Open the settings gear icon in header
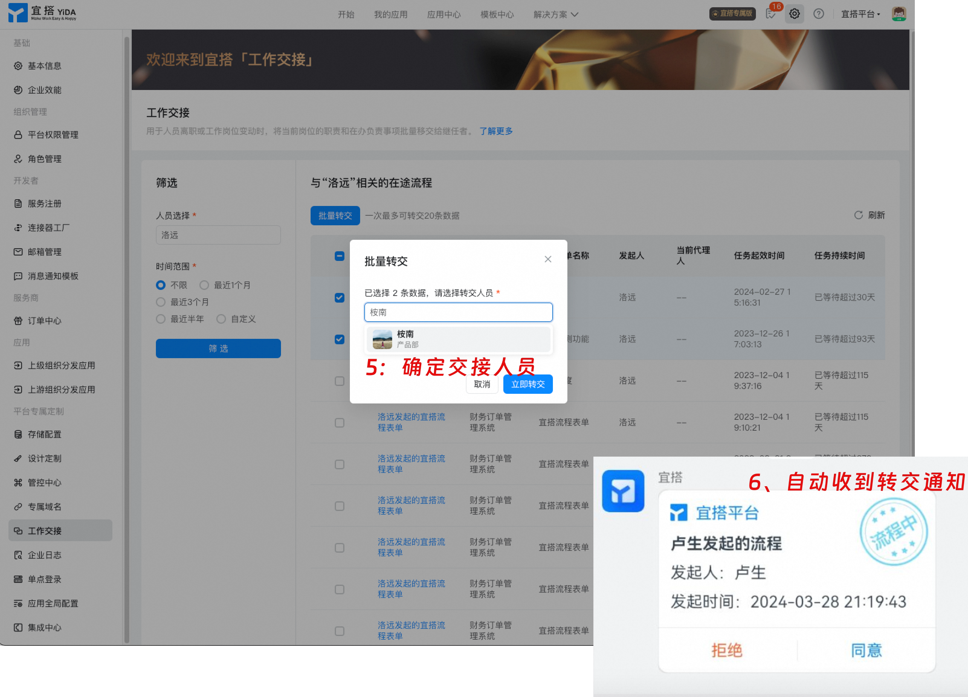 [794, 14]
